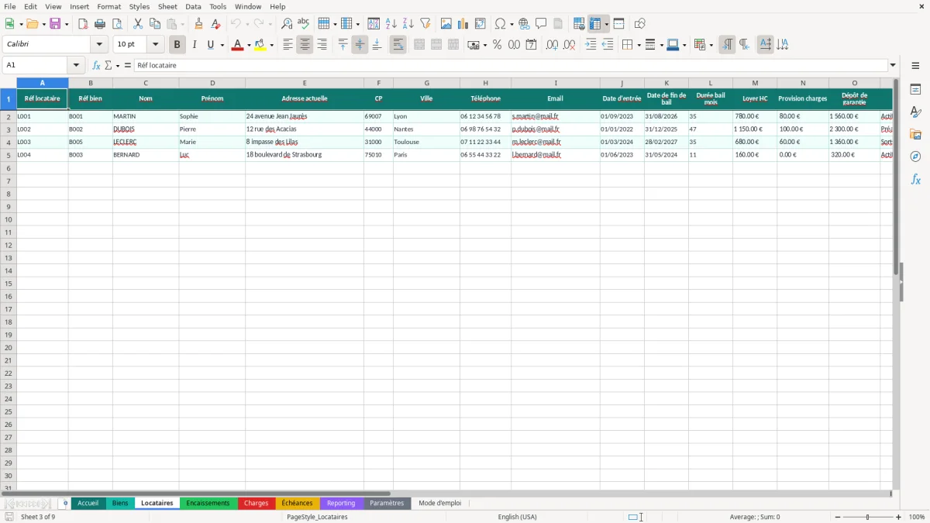Open sidebar Navigator panel
Image resolution: width=930 pixels, height=523 pixels.
[x=915, y=157]
